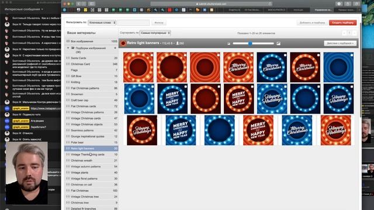Open the dark red Happy Holidays thumbnail
This screenshot has width=374, height=210.
pyautogui.click(x=142, y=130)
